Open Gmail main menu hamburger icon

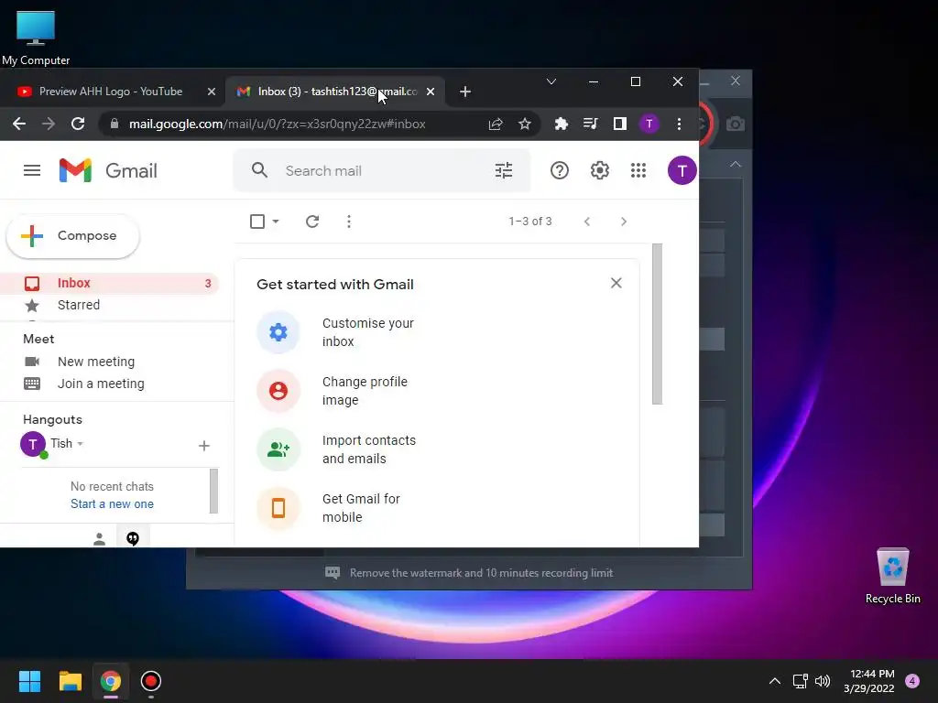(x=32, y=170)
